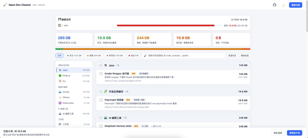Select Docker 233 GB in the sidebar
Screen dimensions: 308x138
coord(74,92)
